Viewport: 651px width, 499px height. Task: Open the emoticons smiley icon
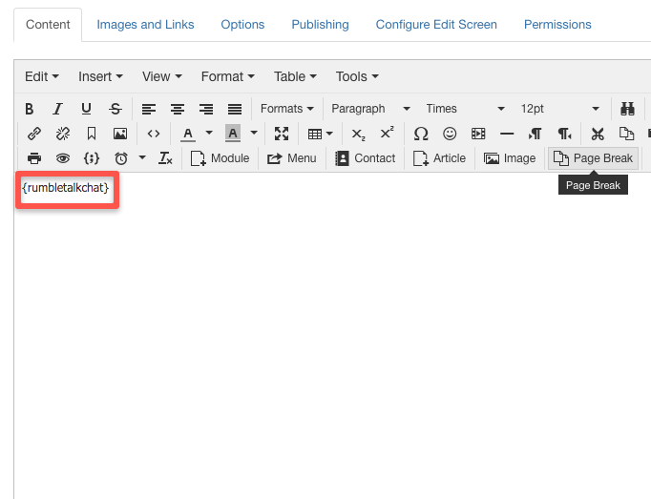click(x=449, y=134)
